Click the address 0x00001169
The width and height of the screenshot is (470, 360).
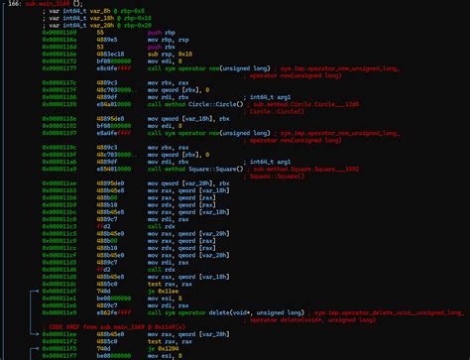(59, 33)
